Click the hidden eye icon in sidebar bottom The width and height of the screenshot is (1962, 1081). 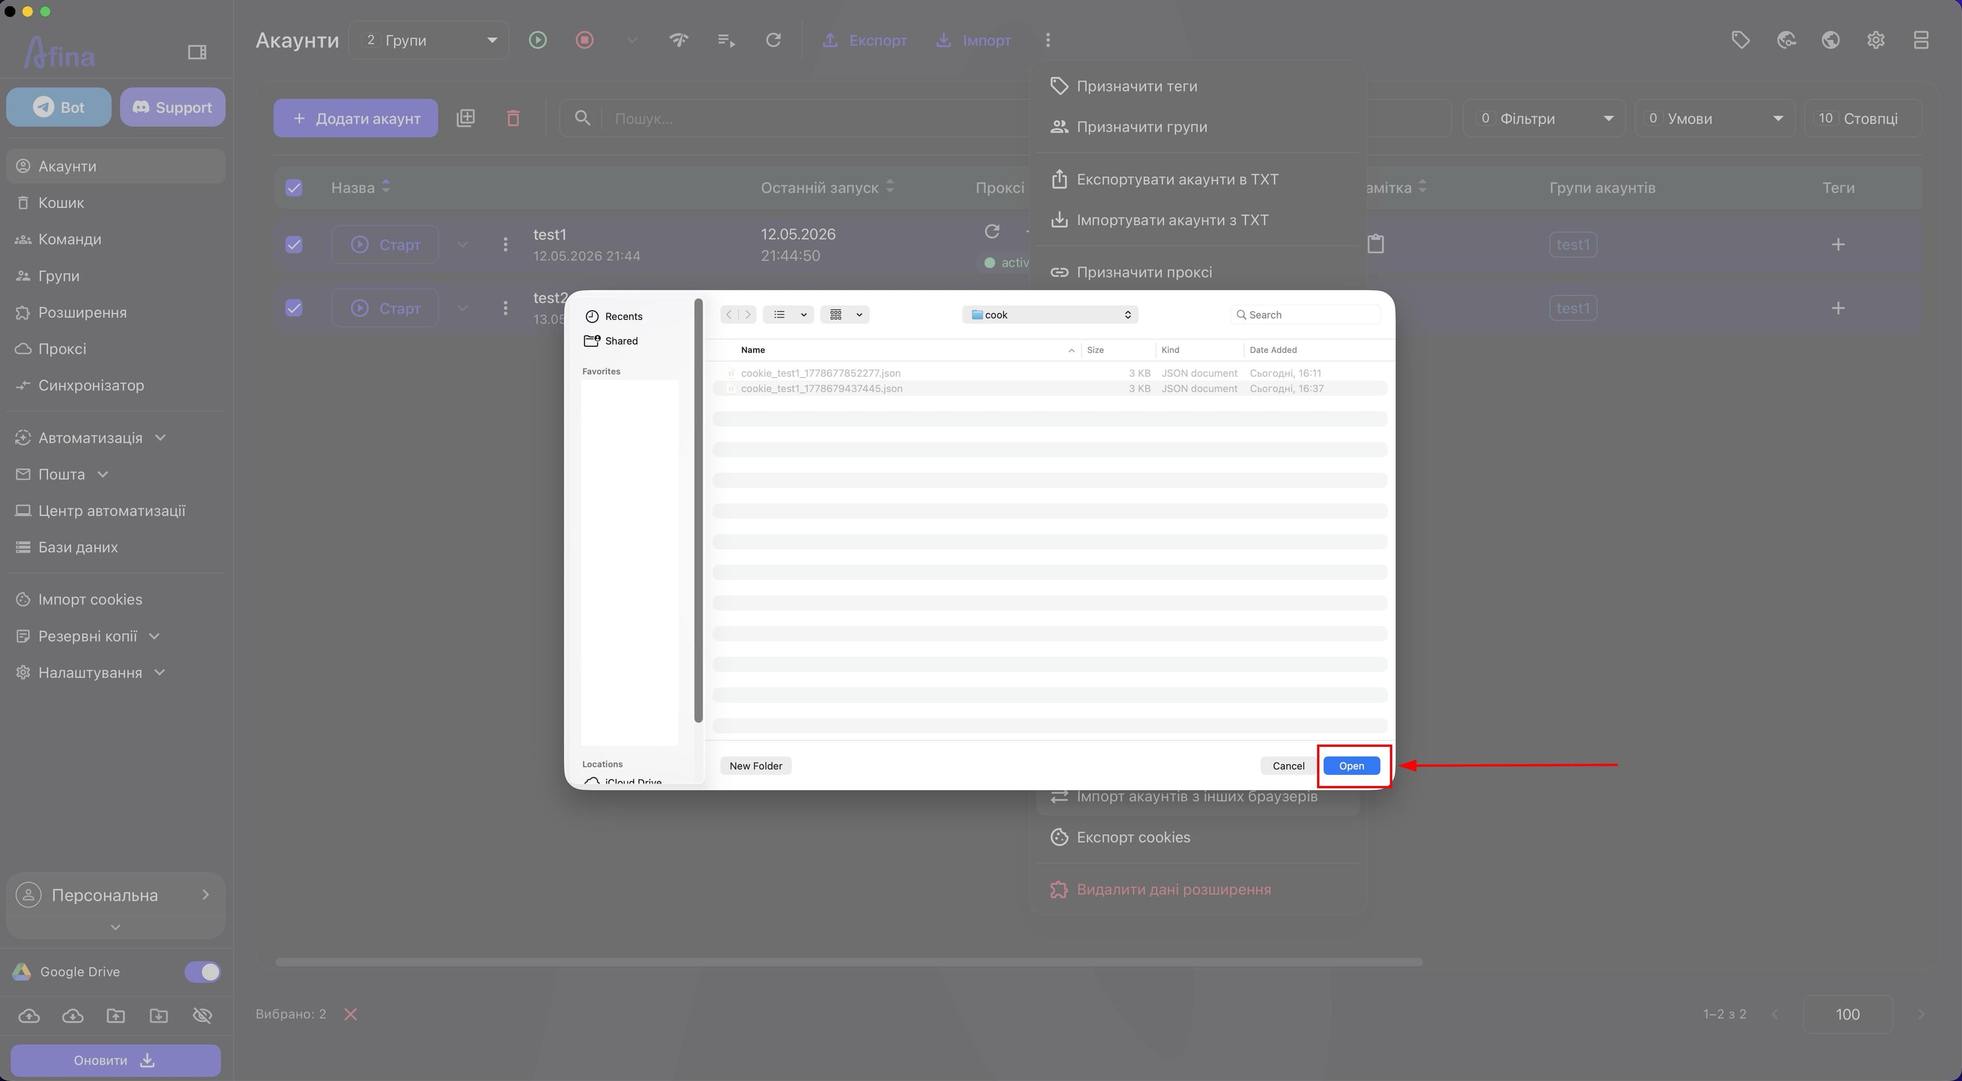tap(203, 1016)
